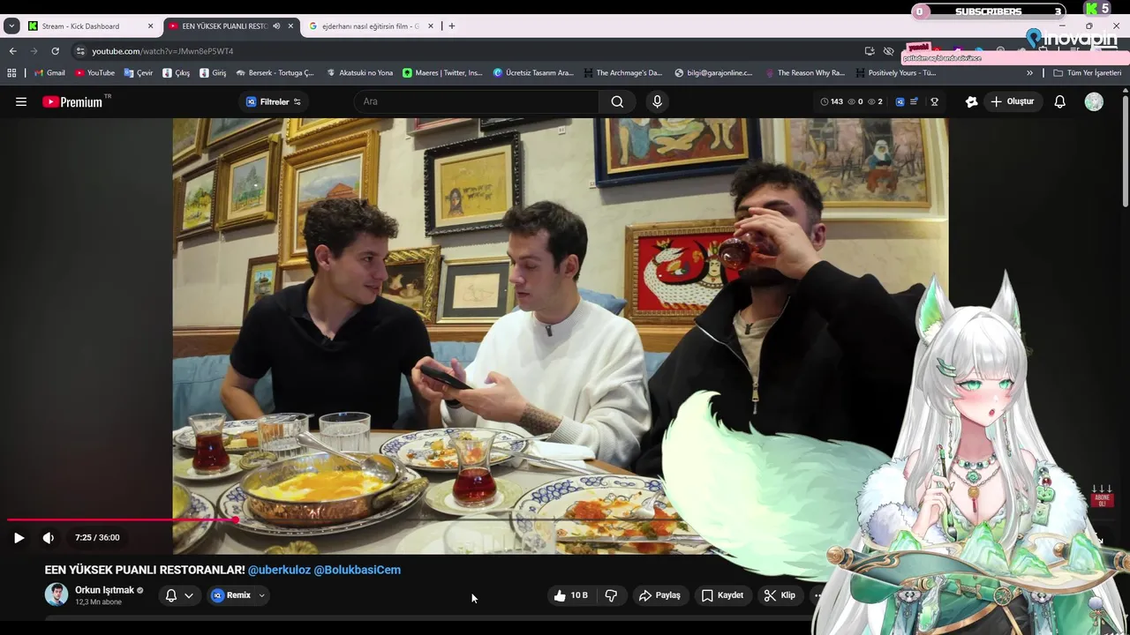Viewport: 1130px width, 635px height.
Task: Open the browser apps grid icon
Action: click(11, 73)
